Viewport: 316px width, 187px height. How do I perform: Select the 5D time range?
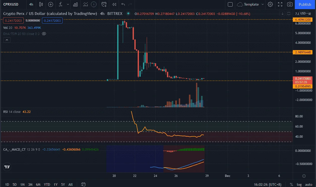[15, 184]
